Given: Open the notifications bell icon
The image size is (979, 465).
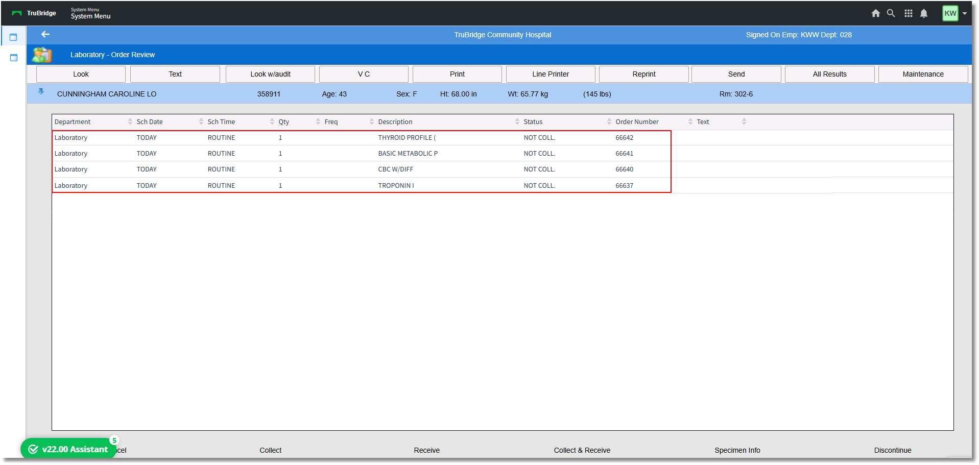Looking at the screenshot, I should 923,13.
